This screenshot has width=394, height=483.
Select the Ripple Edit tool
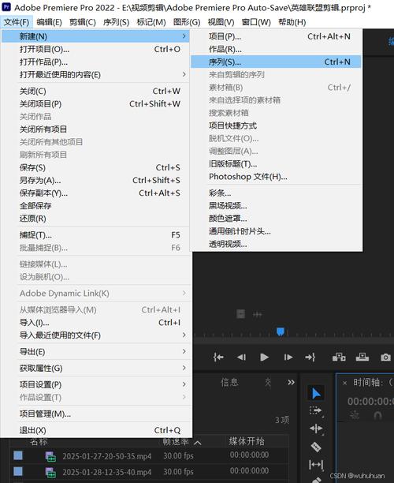(x=316, y=429)
